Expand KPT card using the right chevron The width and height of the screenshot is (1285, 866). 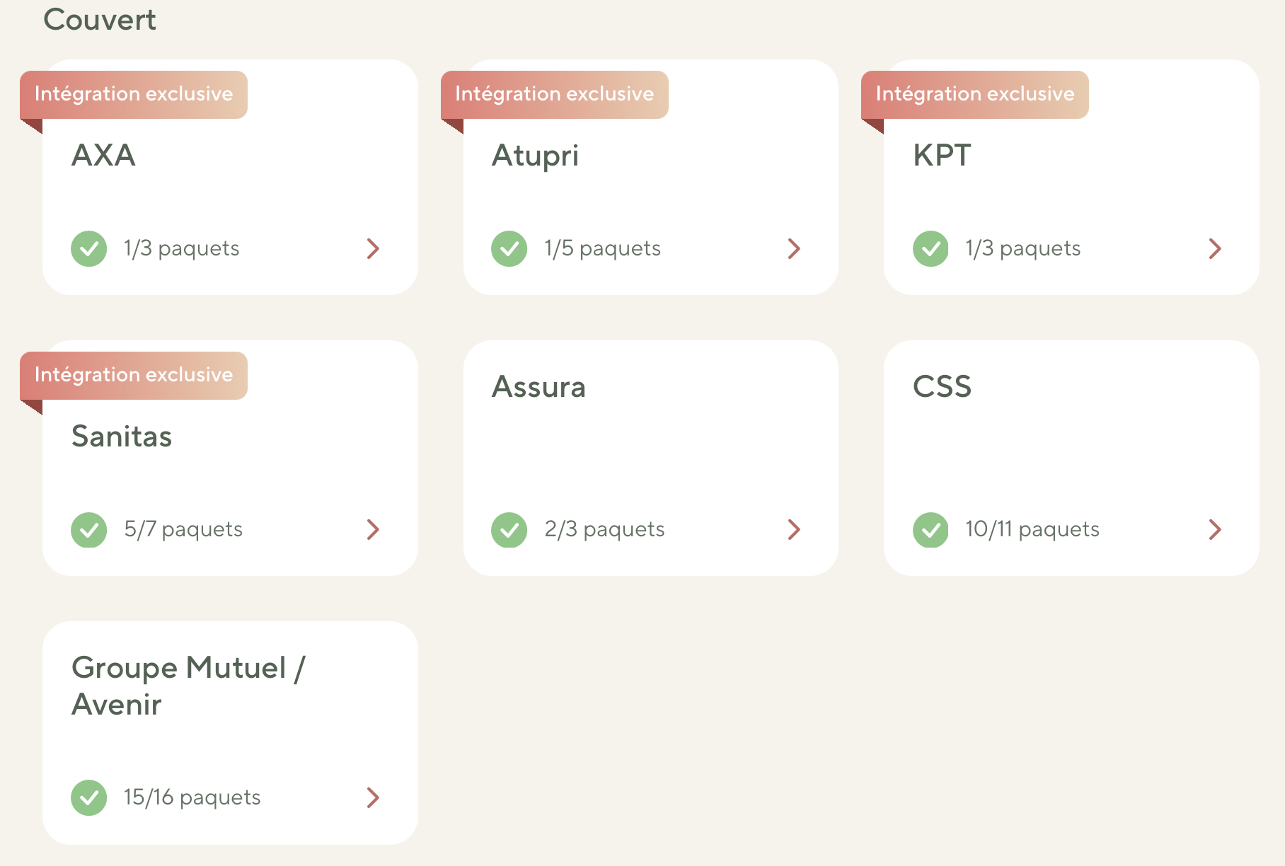tap(1215, 248)
